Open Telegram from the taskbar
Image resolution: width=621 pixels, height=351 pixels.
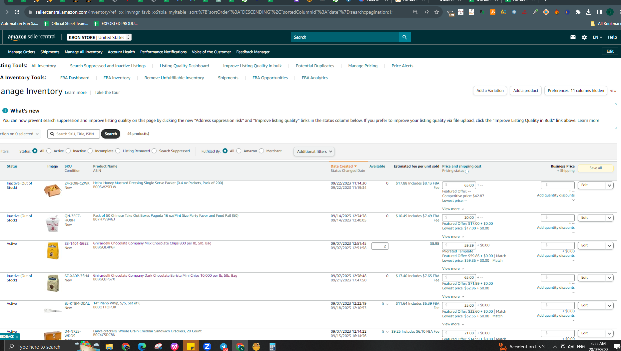coord(224,347)
